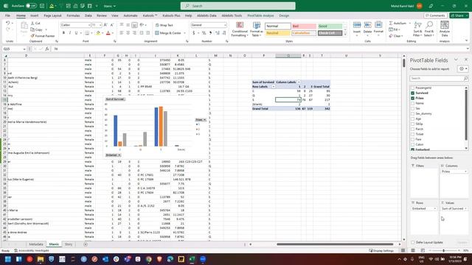Click the Insert cells icon
This screenshot has height=265, width=472.
pyautogui.click(x=357, y=25)
